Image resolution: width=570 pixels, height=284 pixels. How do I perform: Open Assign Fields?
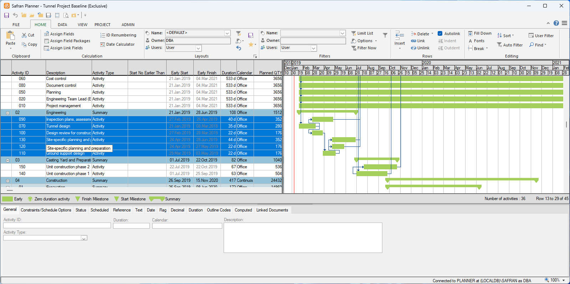59,34
